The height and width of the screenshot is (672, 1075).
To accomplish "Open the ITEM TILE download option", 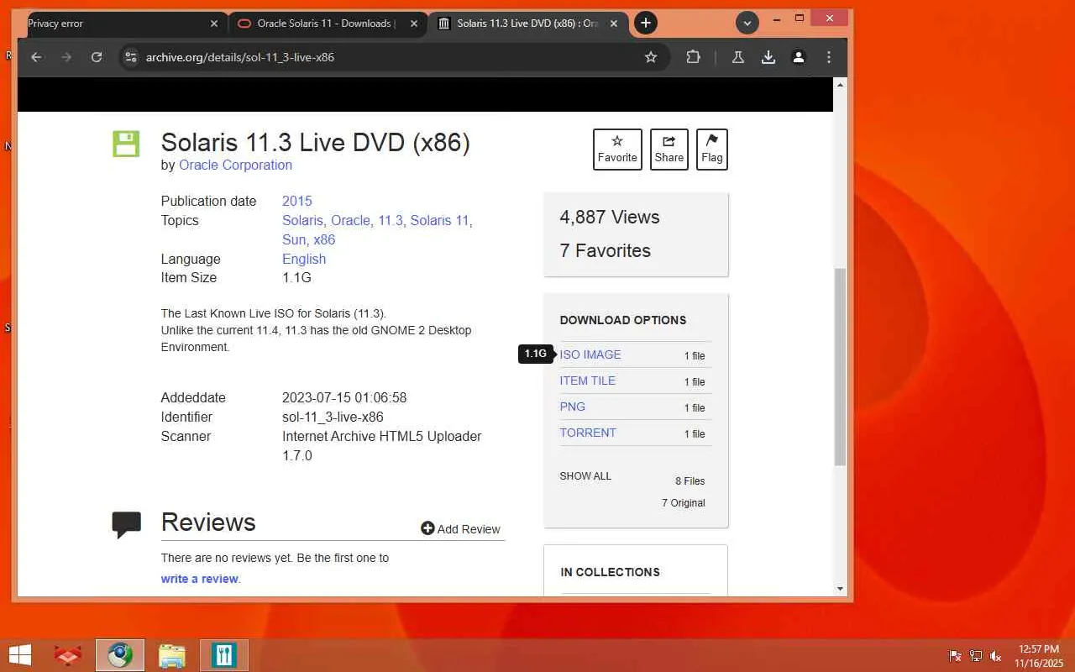I will coord(588,381).
